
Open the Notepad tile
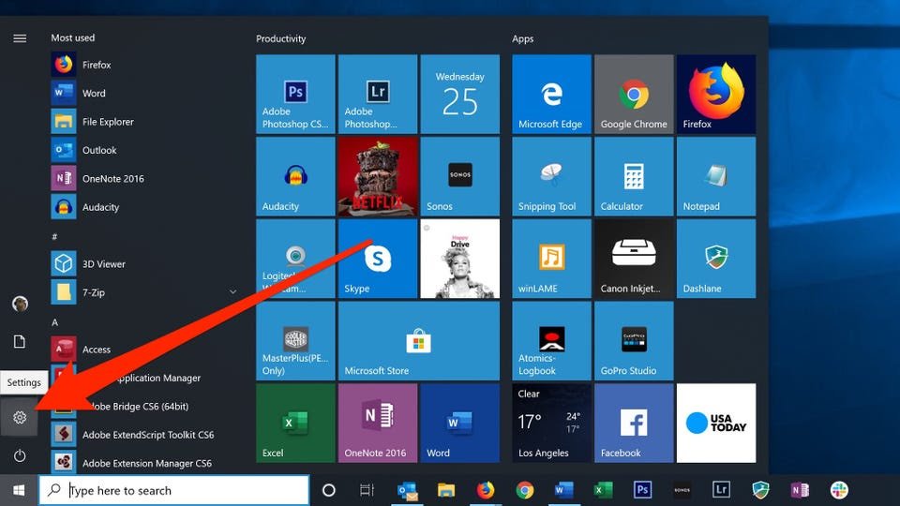(716, 176)
